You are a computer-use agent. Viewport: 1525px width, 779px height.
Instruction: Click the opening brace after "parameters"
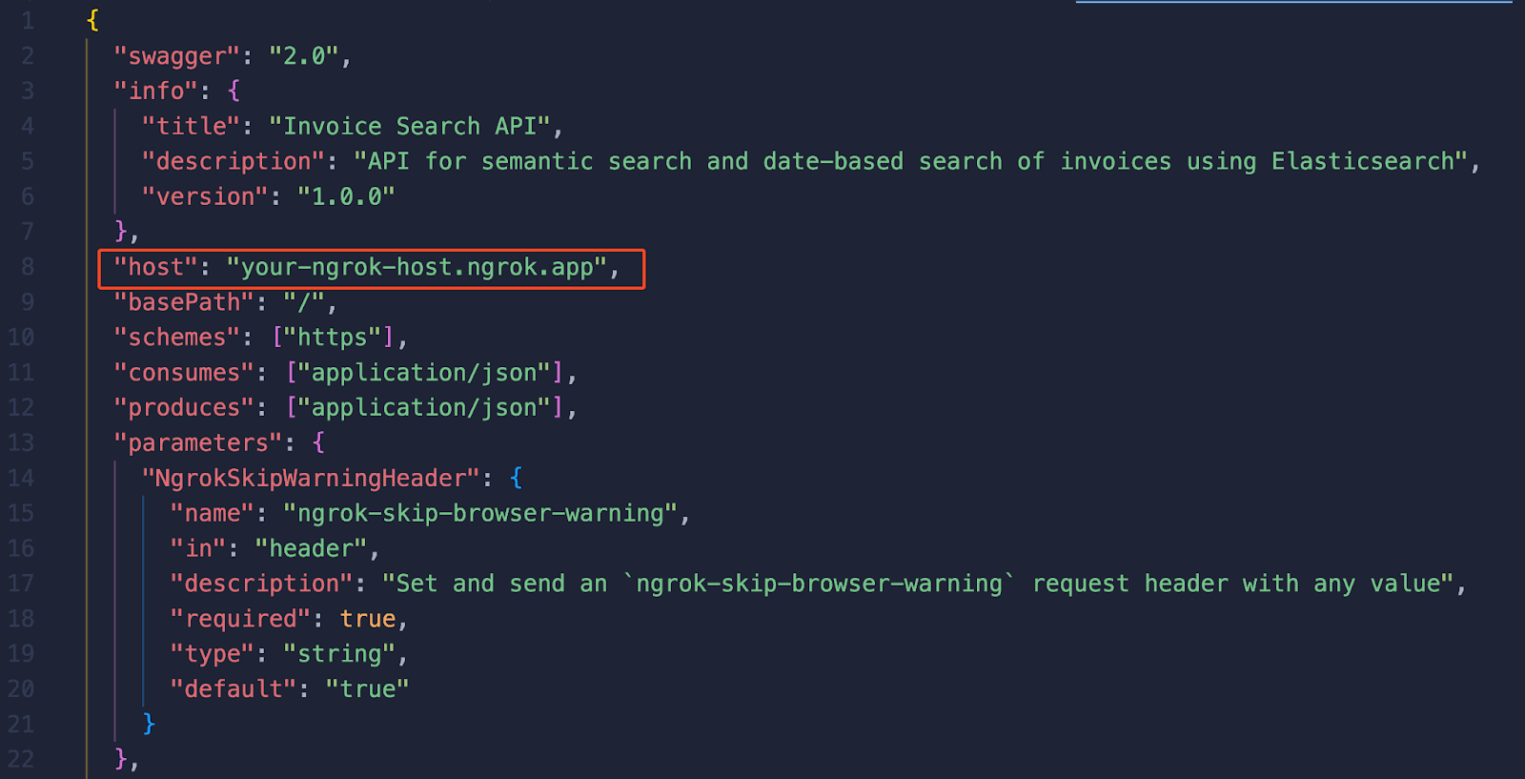(318, 442)
